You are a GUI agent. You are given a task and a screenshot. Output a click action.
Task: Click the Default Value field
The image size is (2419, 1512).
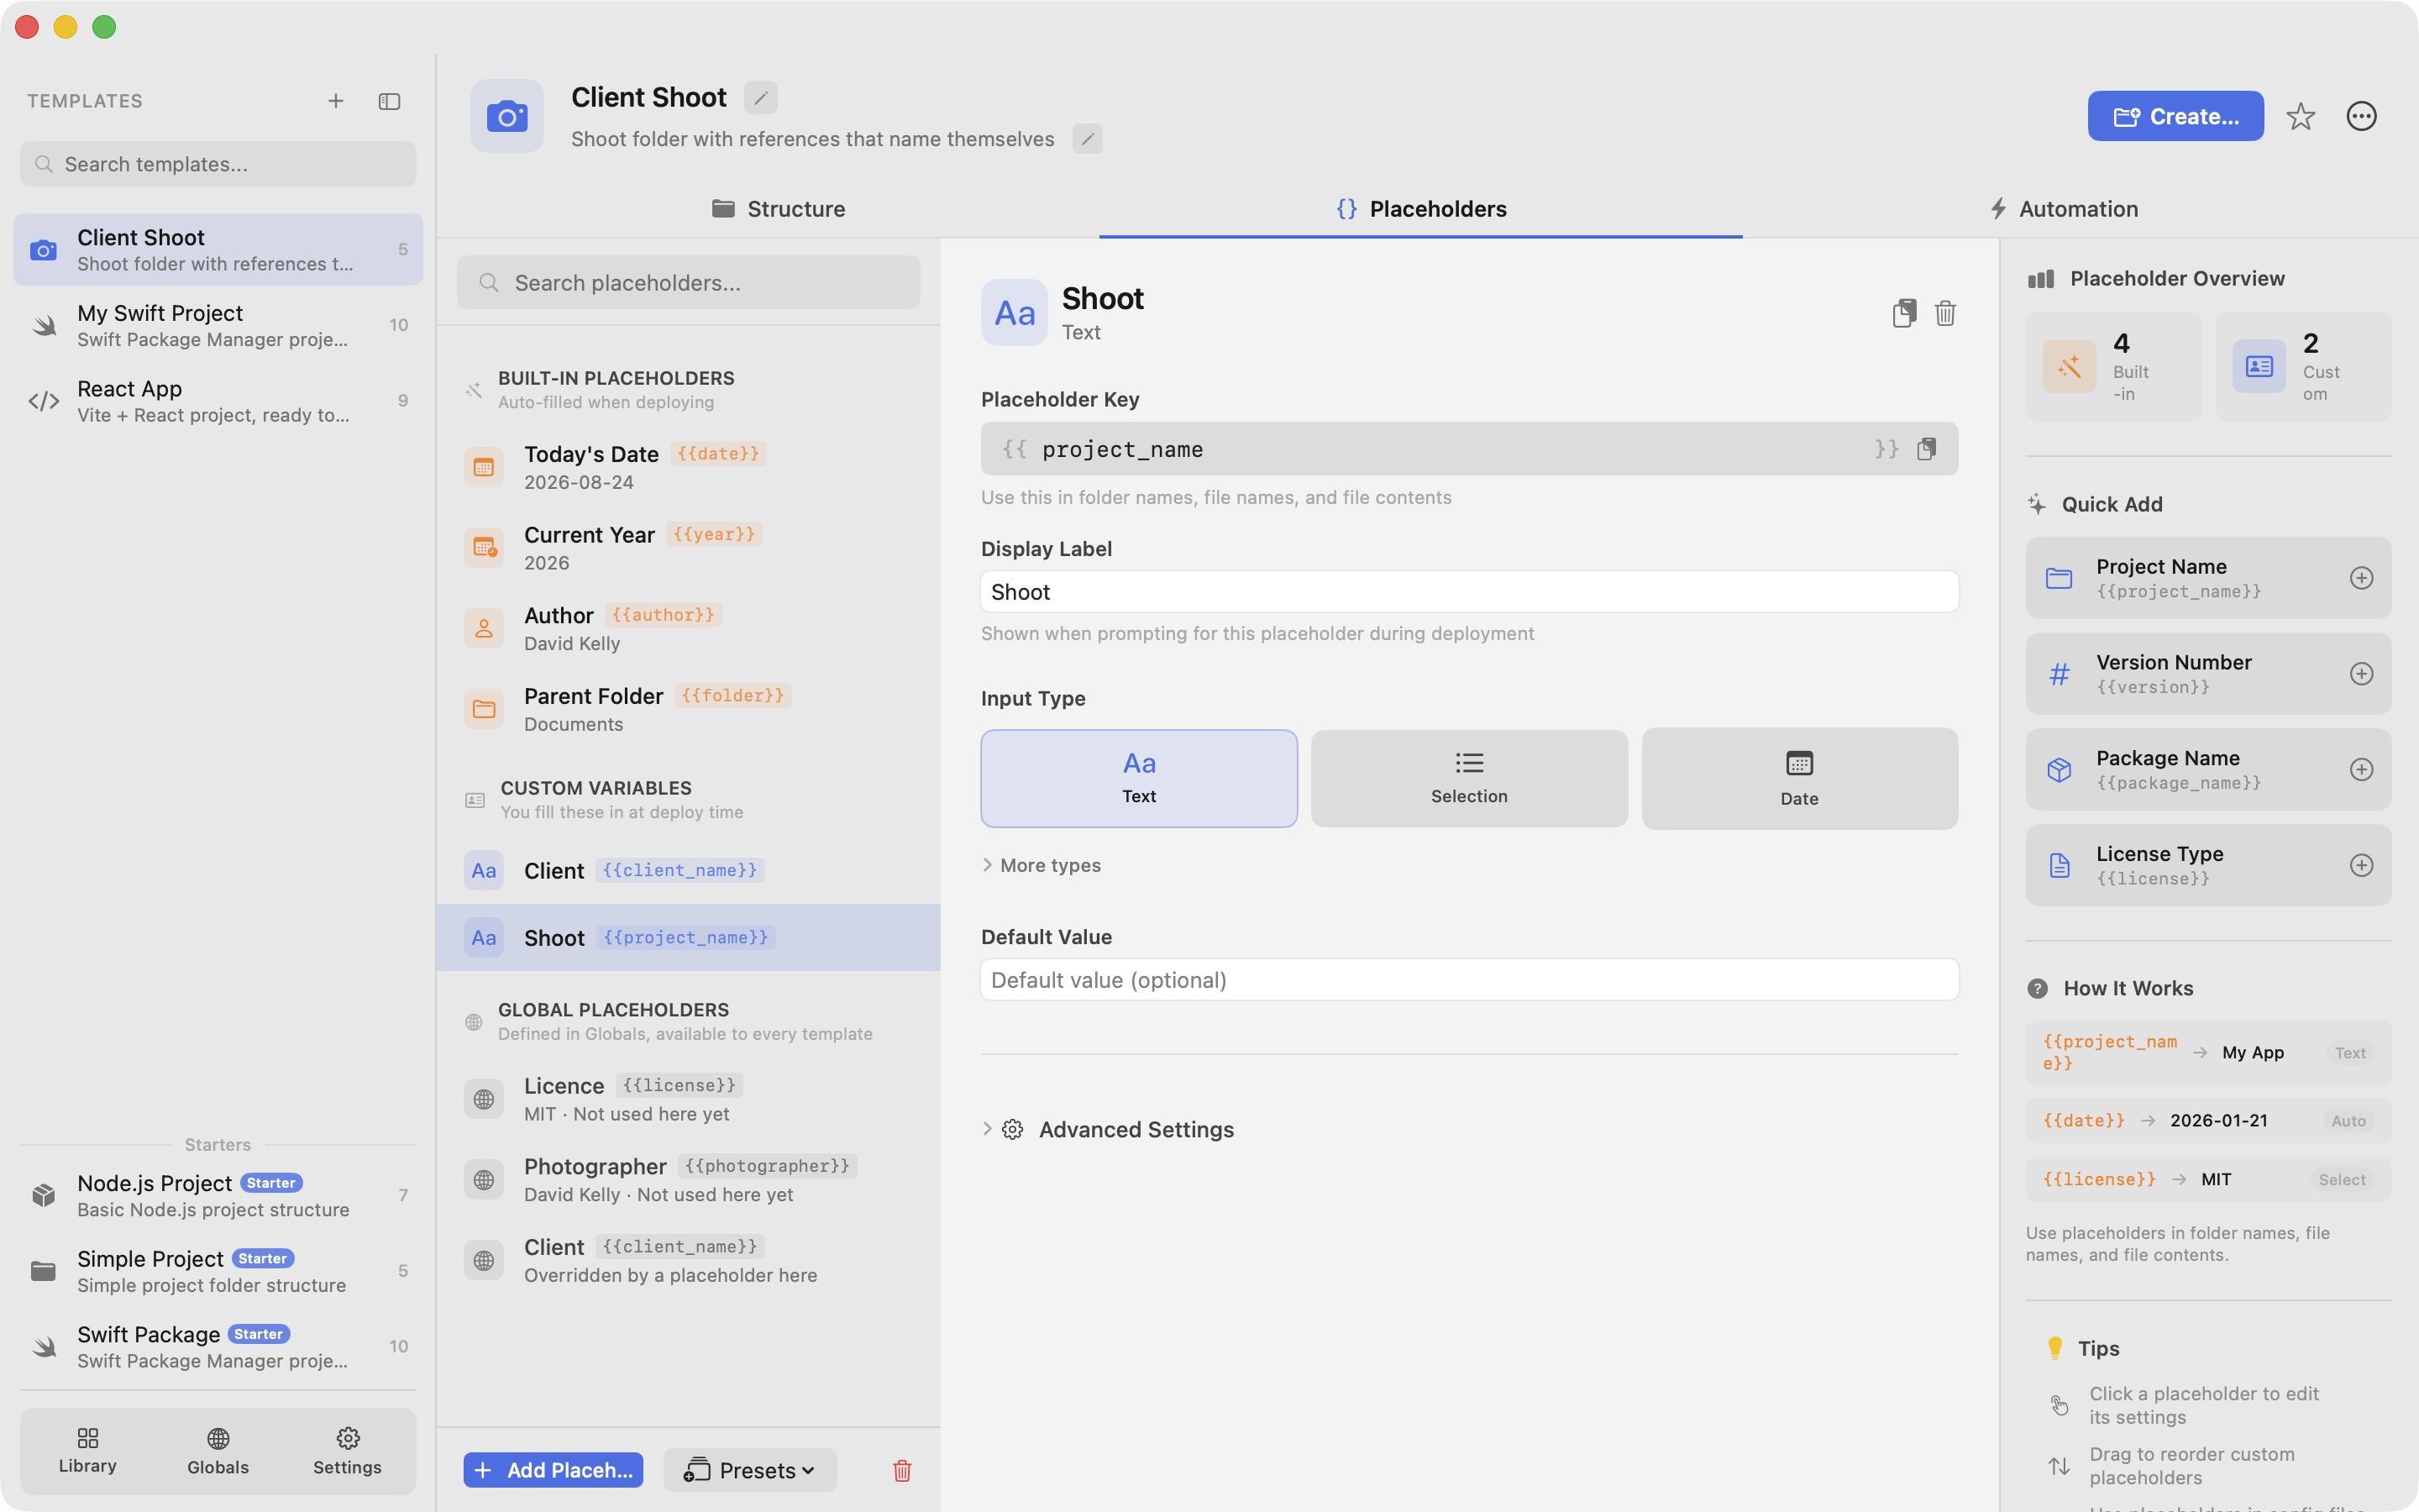click(1469, 980)
